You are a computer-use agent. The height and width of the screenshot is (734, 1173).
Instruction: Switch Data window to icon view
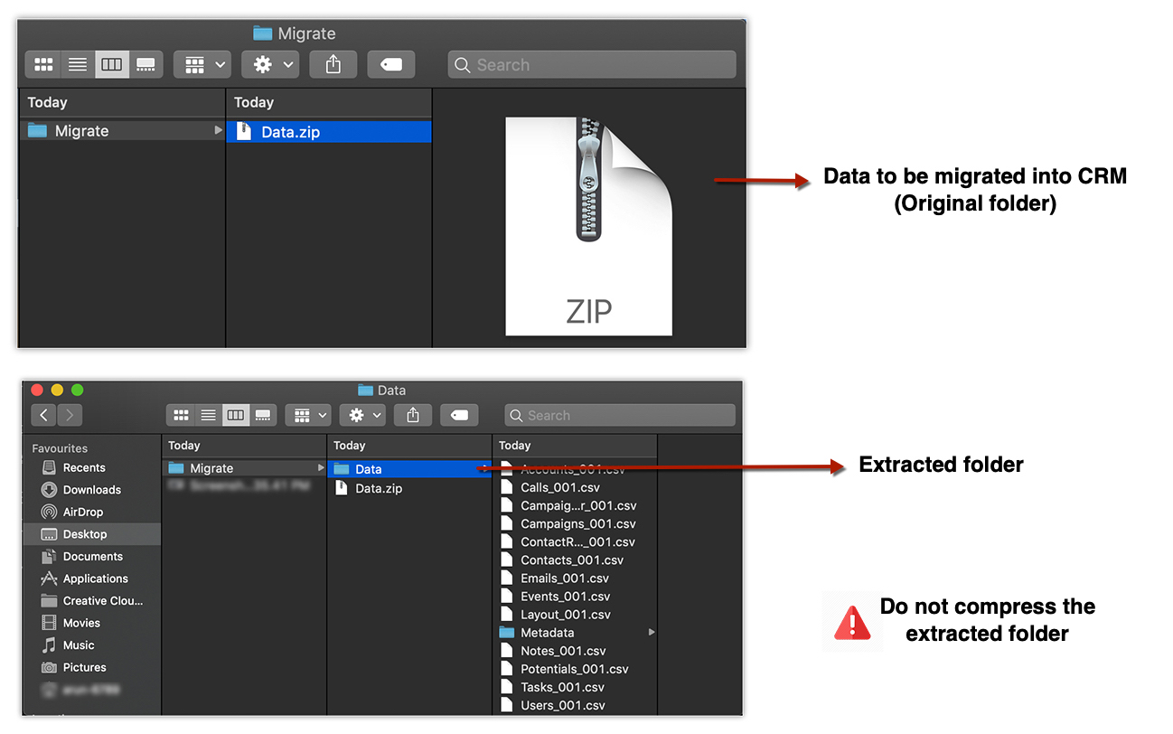(x=181, y=415)
